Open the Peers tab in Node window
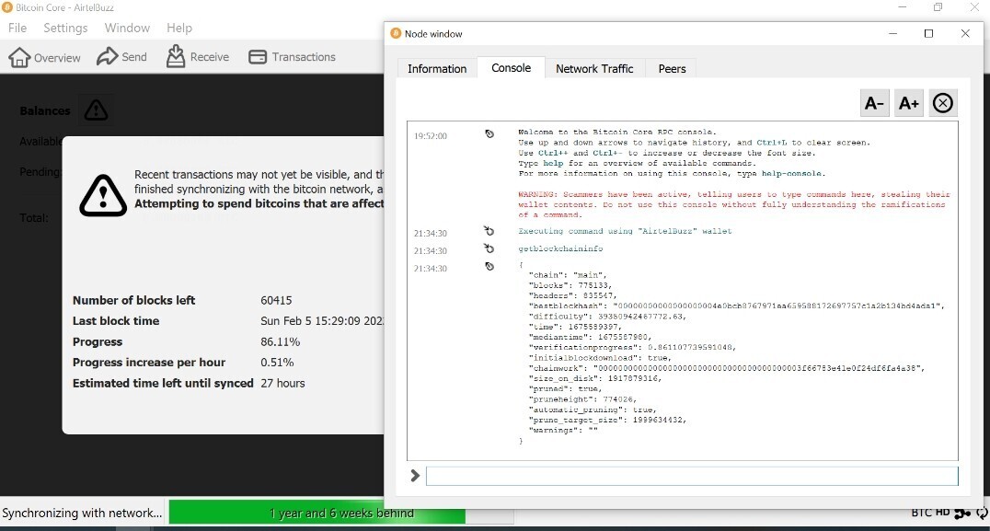The image size is (990, 531). [x=672, y=68]
